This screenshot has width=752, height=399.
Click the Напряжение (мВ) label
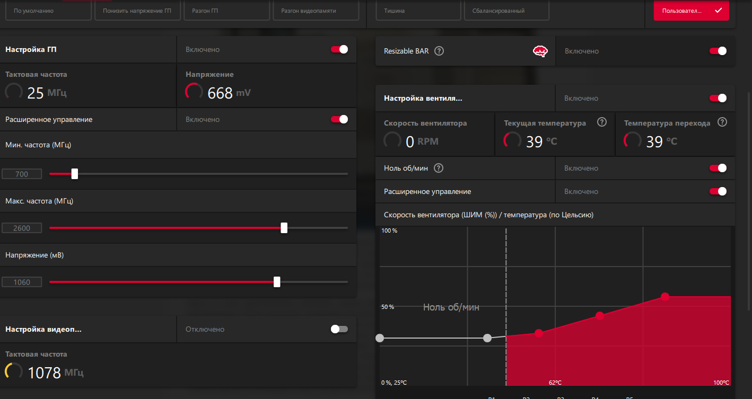pos(34,255)
